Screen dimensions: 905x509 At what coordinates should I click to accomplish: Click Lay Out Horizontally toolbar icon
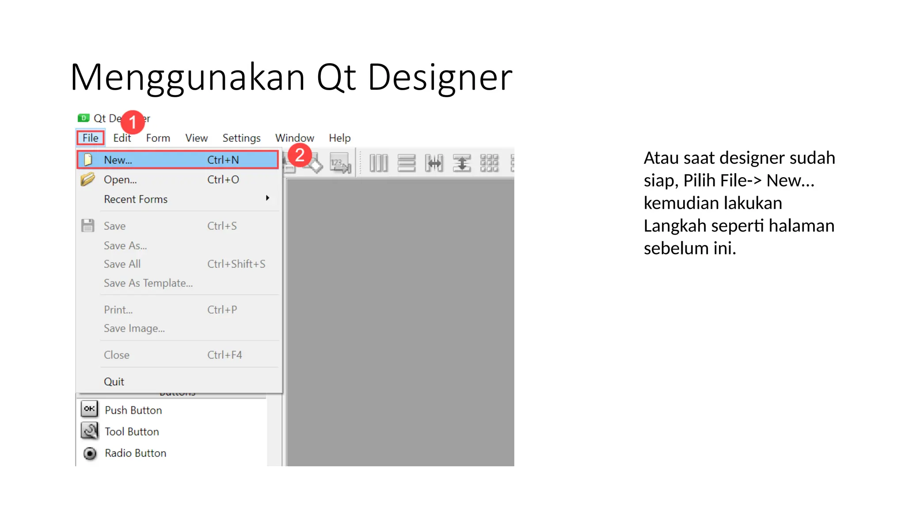point(378,163)
